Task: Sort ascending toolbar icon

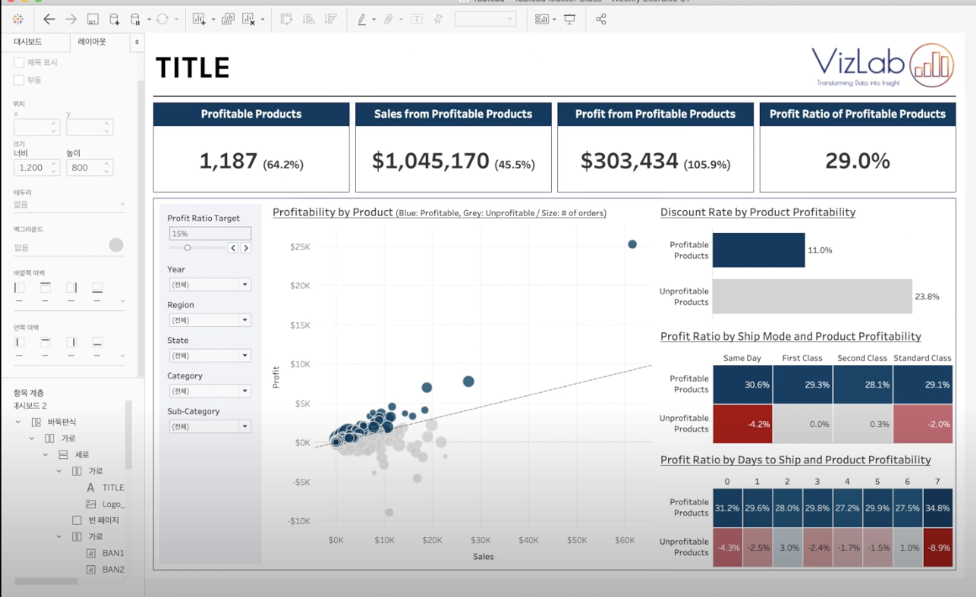Action: click(309, 19)
